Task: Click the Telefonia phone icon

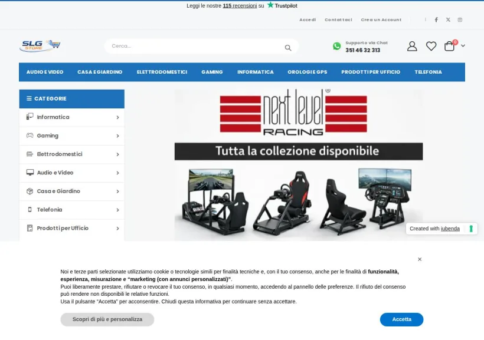Action: tap(30, 210)
